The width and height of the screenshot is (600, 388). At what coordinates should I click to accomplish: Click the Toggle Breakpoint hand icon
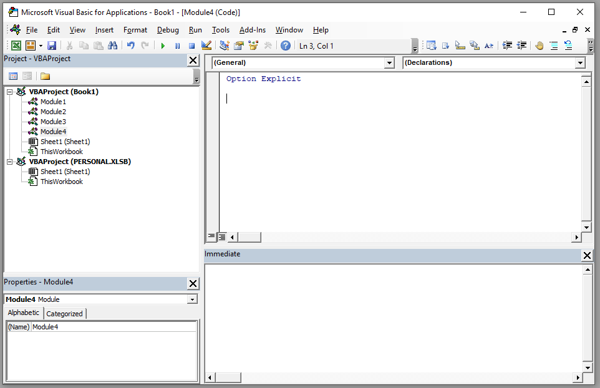tap(539, 45)
